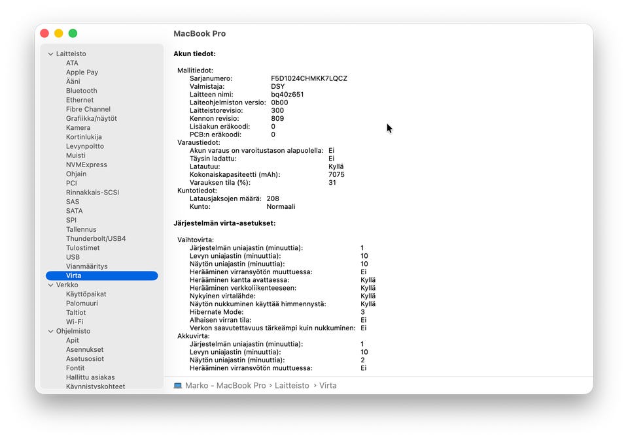The width and height of the screenshot is (628, 440).
Task: Select Ääni in the hardware list
Action: click(73, 81)
